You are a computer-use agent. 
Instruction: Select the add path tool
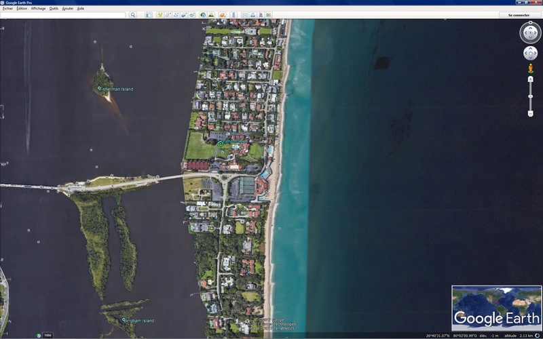point(176,15)
